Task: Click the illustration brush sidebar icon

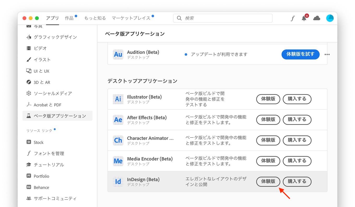Action: point(29,60)
